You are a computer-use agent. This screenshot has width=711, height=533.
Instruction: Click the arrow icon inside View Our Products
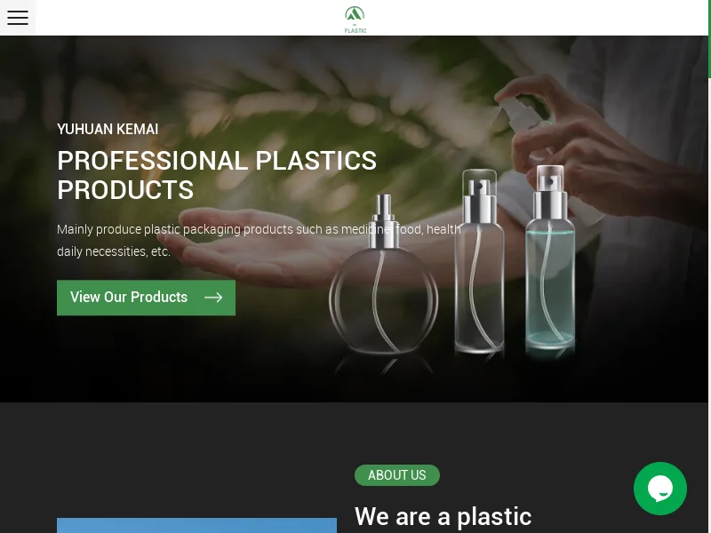pos(213,298)
